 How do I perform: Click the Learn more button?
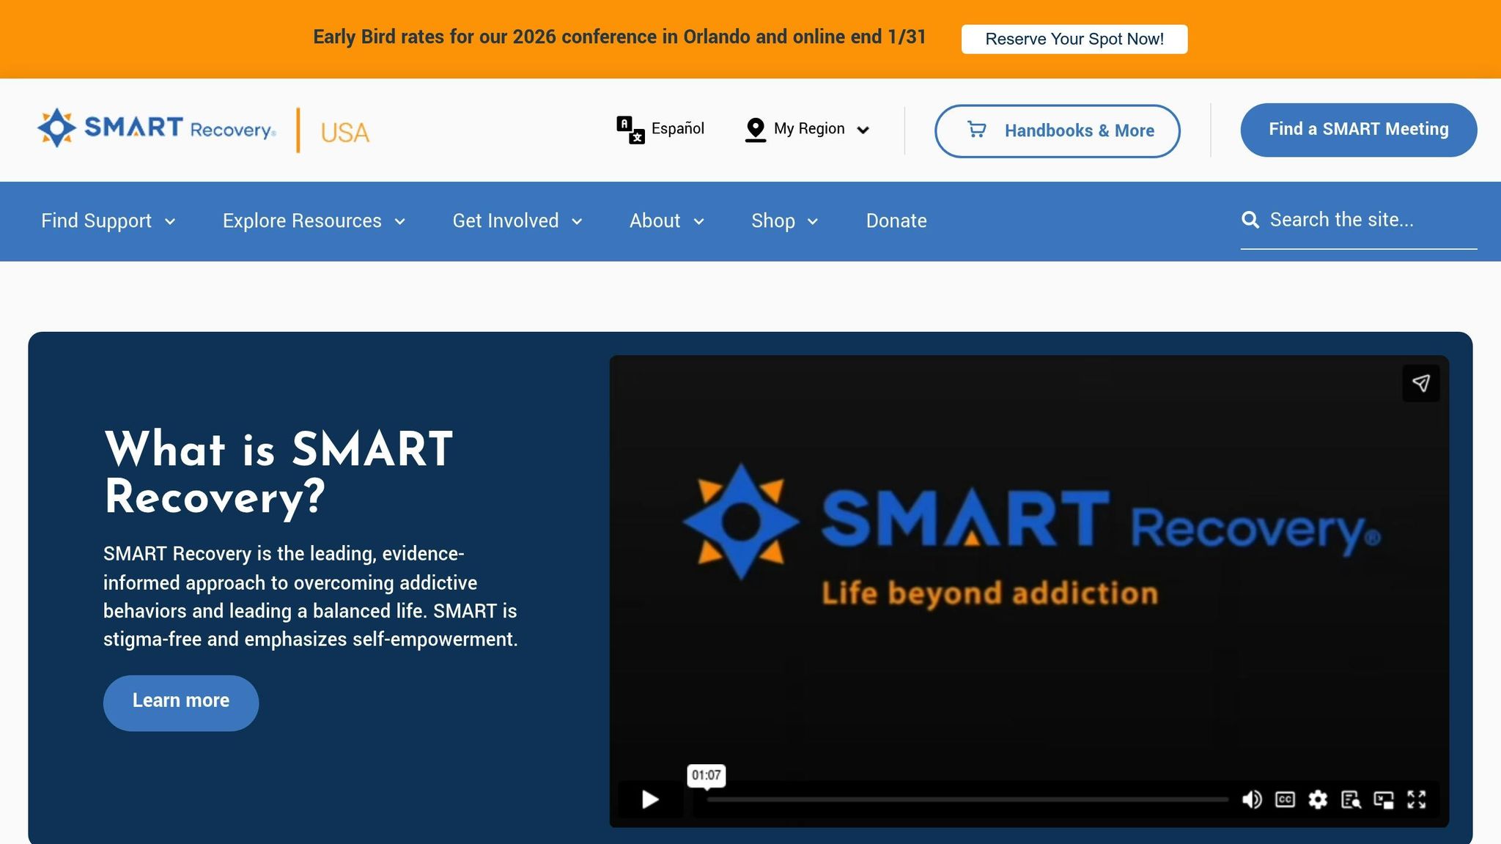181,703
